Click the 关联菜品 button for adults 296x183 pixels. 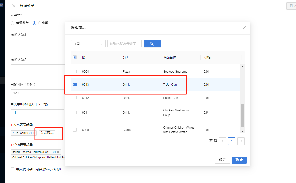[47, 133]
